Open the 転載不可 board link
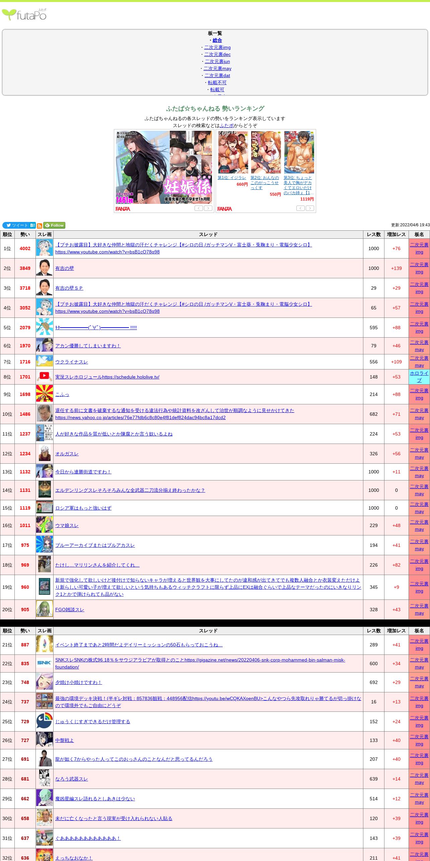The image size is (430, 861). coord(217,82)
